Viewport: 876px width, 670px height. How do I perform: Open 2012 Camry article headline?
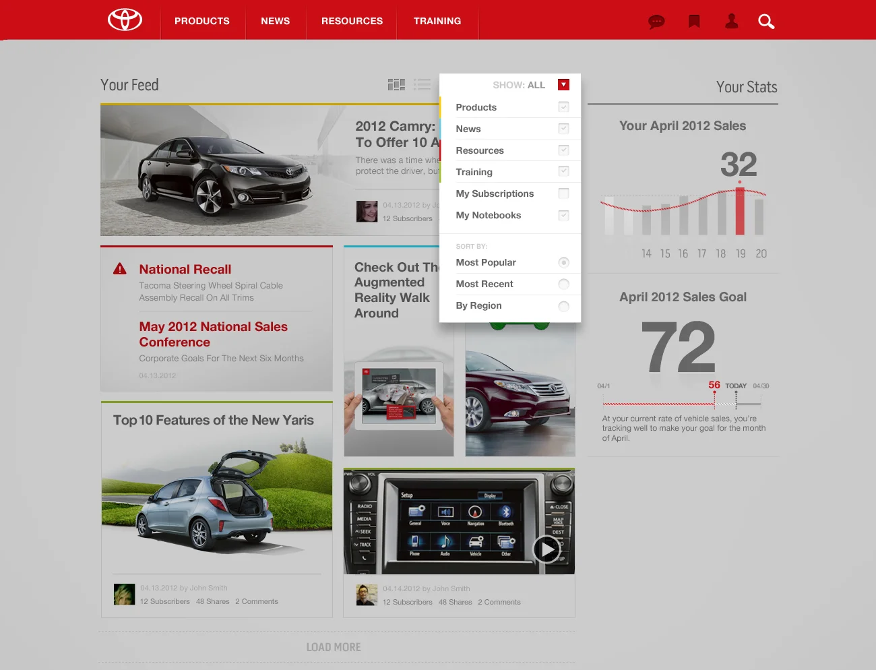[397, 134]
